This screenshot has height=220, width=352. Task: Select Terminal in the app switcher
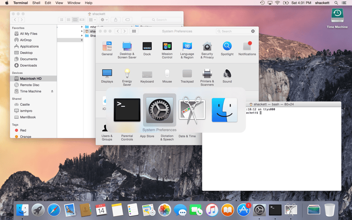click(127, 110)
